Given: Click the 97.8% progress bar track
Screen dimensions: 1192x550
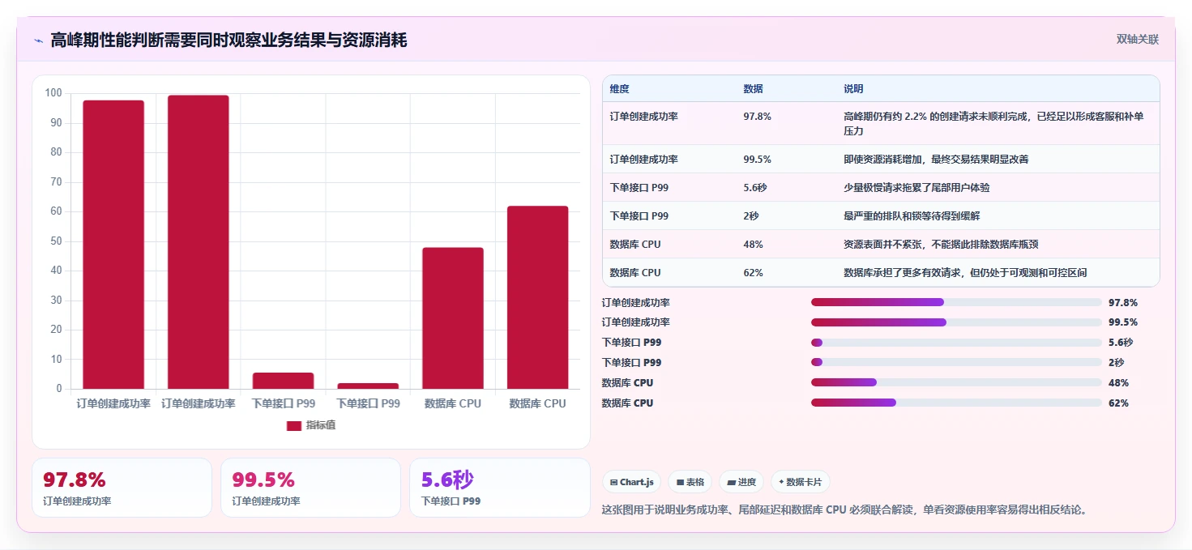Looking at the screenshot, I should point(956,302).
